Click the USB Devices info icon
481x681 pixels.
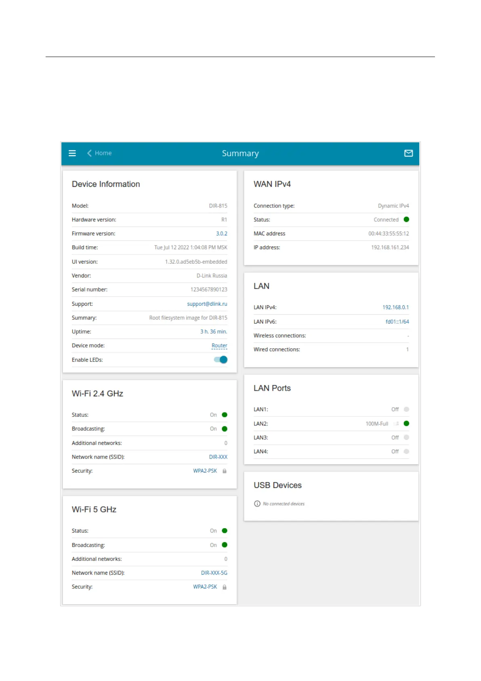(x=257, y=504)
